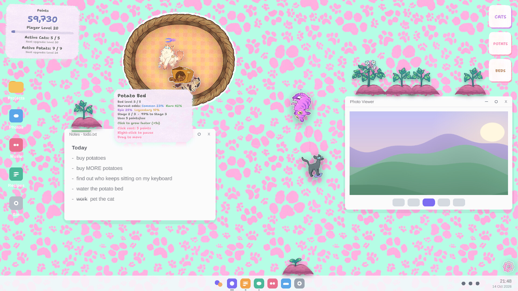518x291 pixels.
Task: Click the player level progress bar
Action: (x=42, y=32)
